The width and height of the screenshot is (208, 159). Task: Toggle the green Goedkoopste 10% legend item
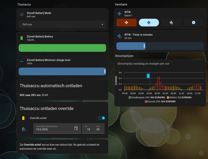(147, 97)
